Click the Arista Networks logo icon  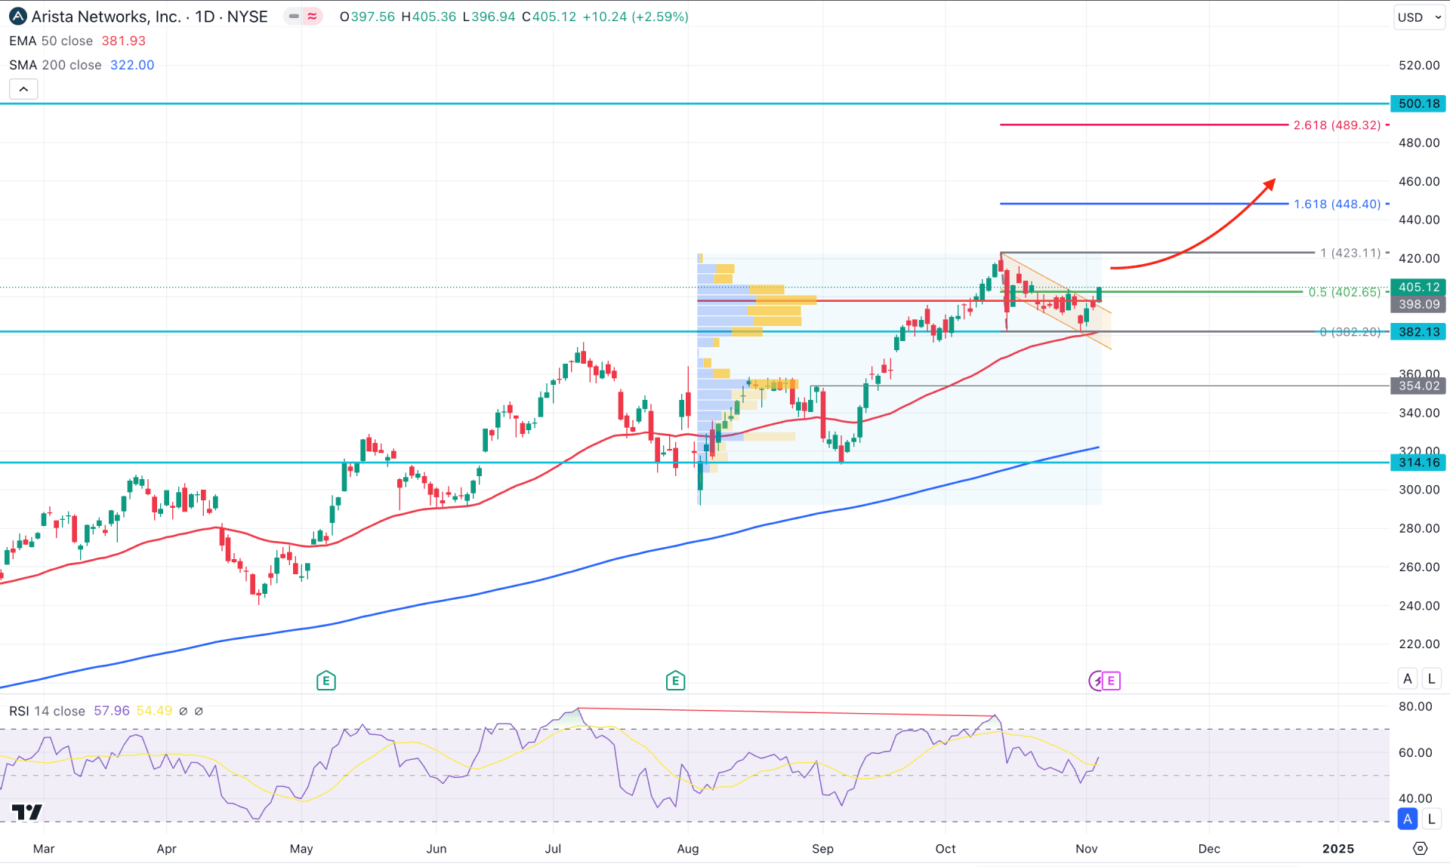(17, 17)
